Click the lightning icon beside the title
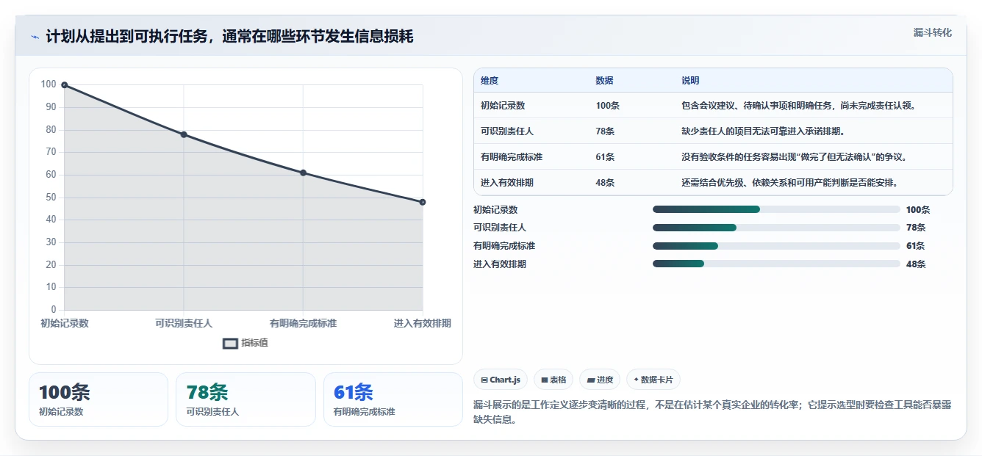The image size is (982, 456). click(x=35, y=37)
